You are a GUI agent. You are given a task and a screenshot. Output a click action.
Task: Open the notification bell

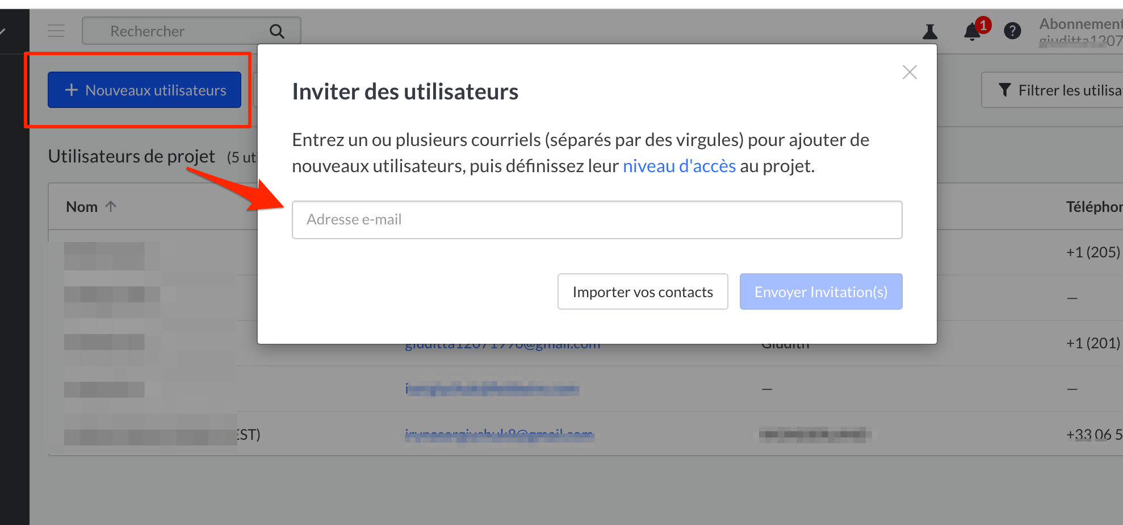click(973, 32)
